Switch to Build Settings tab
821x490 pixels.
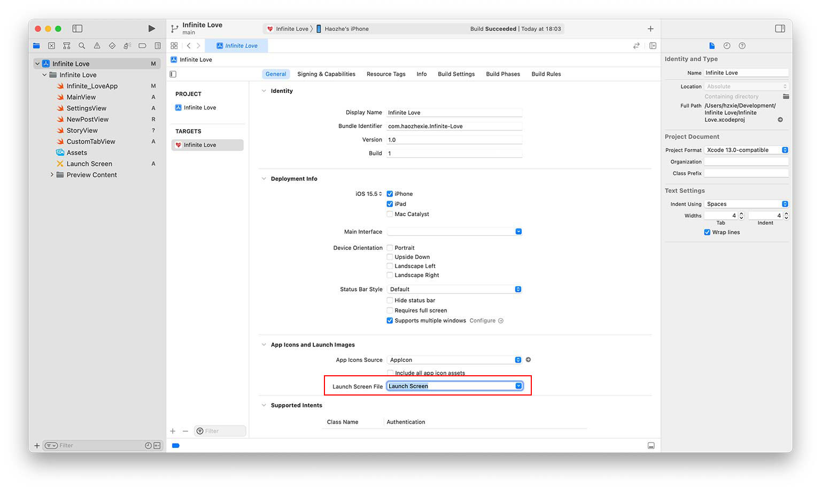456,74
